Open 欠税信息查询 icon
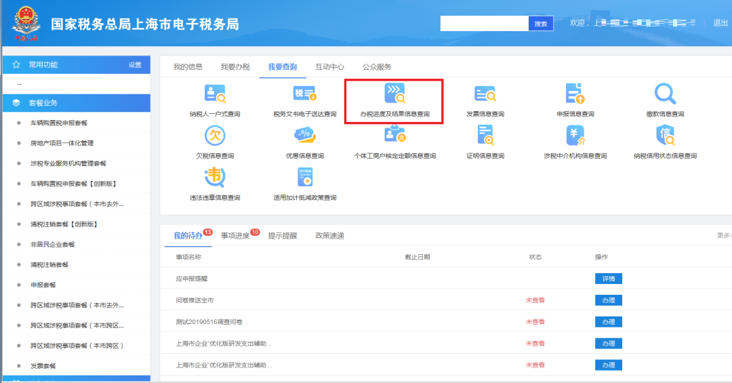This screenshot has height=383, width=732. [x=215, y=136]
